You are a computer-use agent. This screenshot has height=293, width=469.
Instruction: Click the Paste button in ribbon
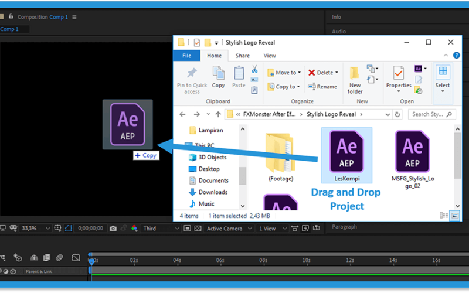tap(239, 77)
